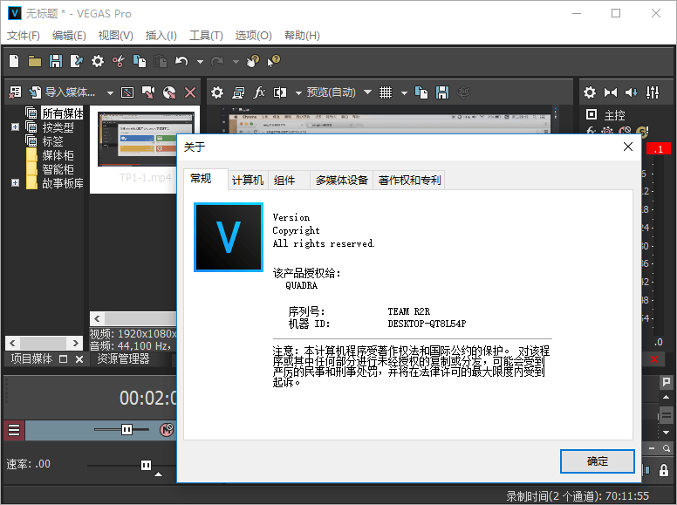Open the Options menu
The width and height of the screenshot is (677, 505).
pyautogui.click(x=254, y=36)
